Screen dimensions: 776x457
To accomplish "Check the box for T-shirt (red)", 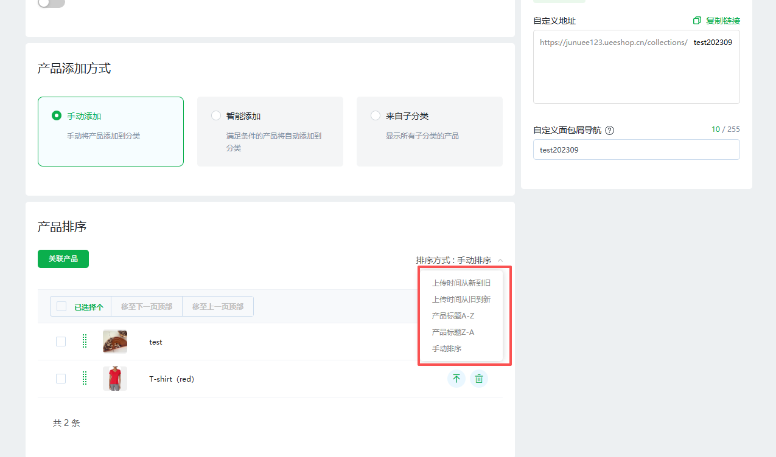I will (x=61, y=379).
